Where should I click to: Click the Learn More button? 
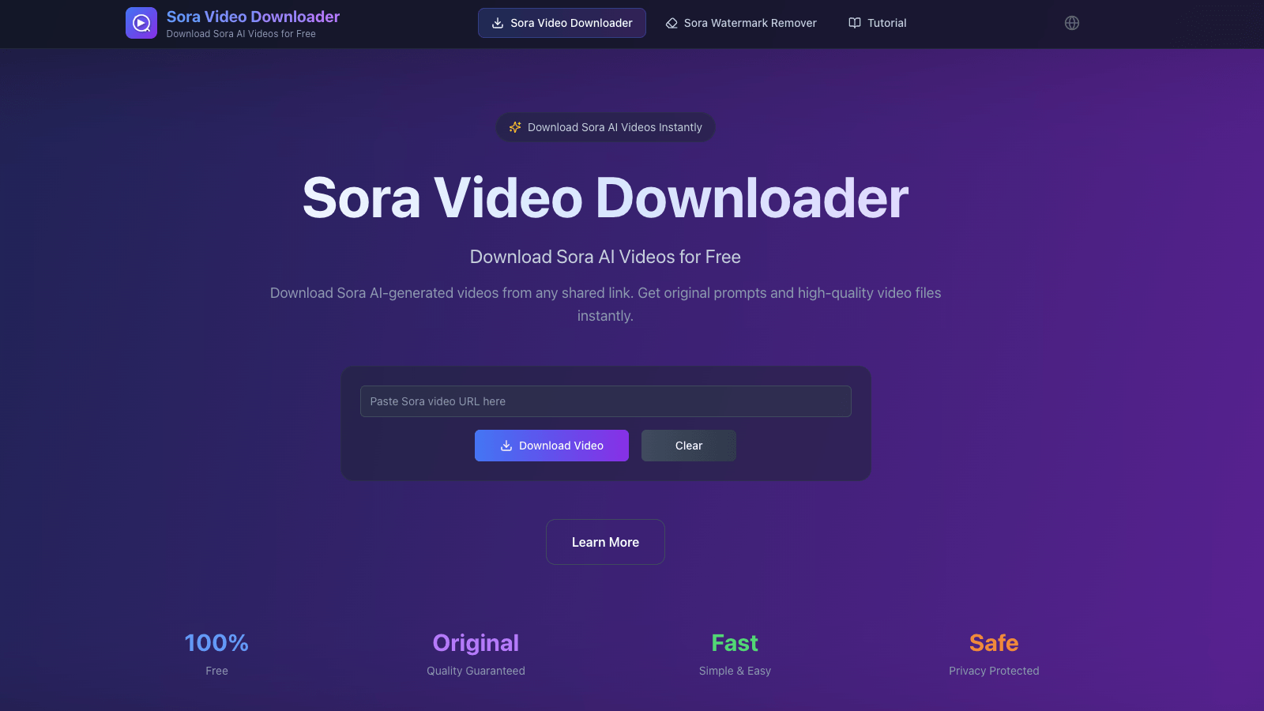[605, 542]
